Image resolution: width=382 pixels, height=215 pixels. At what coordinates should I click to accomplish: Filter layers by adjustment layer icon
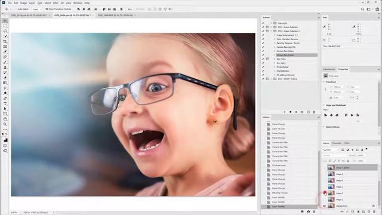tap(347, 150)
